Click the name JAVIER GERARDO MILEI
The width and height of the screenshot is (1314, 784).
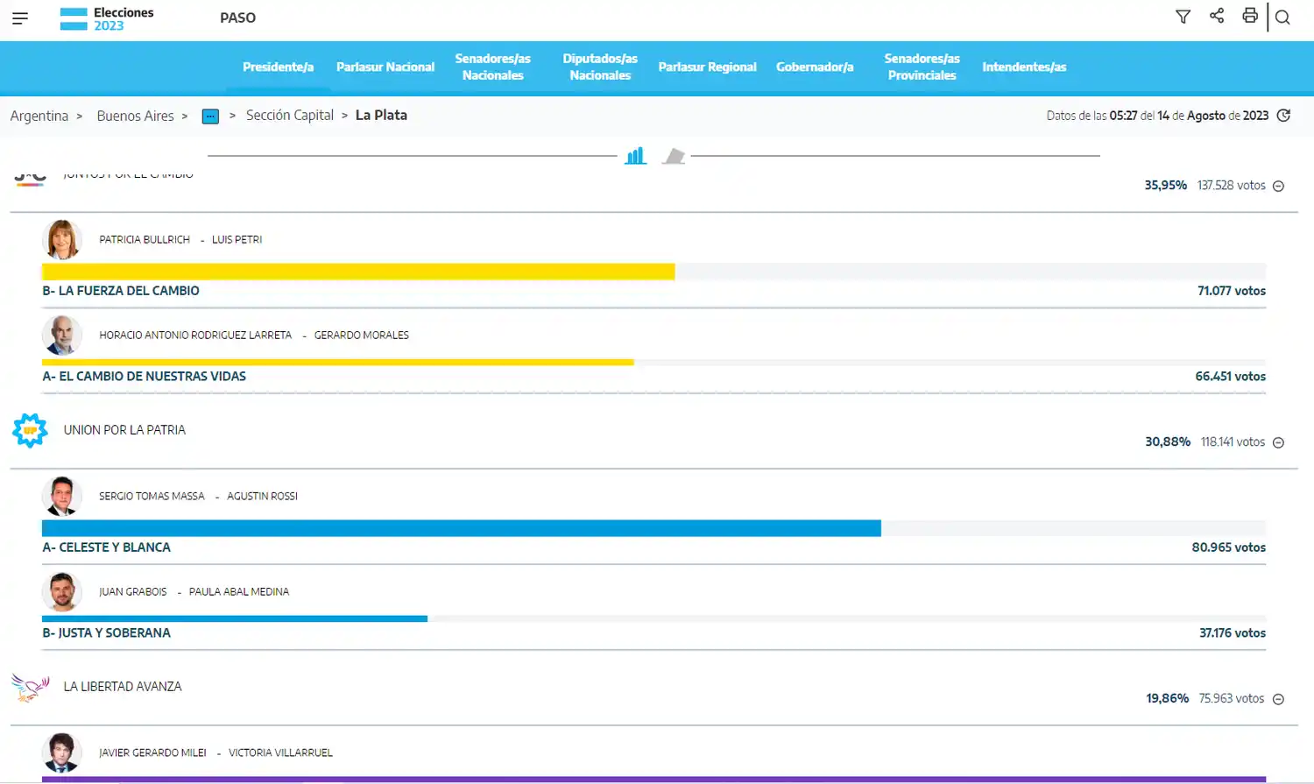point(153,753)
